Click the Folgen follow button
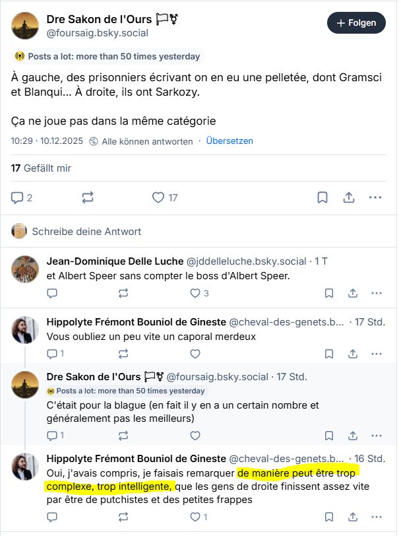Screen dimensions: 401x536 coord(356,23)
